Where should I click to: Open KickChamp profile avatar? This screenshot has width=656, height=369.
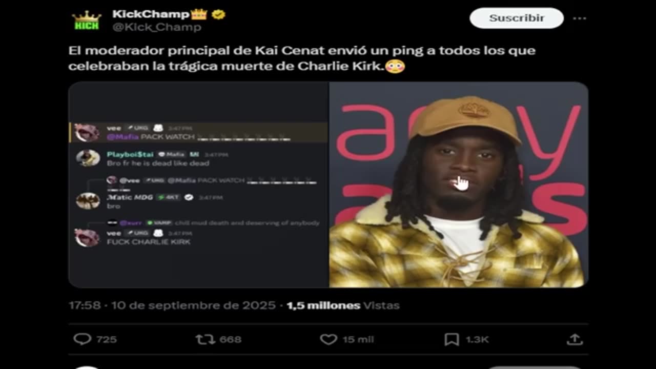(86, 20)
